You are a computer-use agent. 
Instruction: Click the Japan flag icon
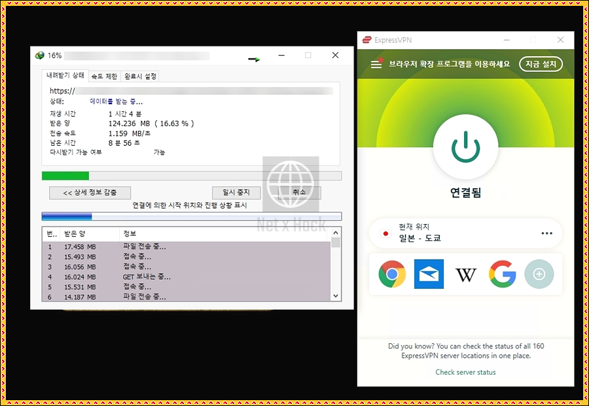pyautogui.click(x=385, y=233)
